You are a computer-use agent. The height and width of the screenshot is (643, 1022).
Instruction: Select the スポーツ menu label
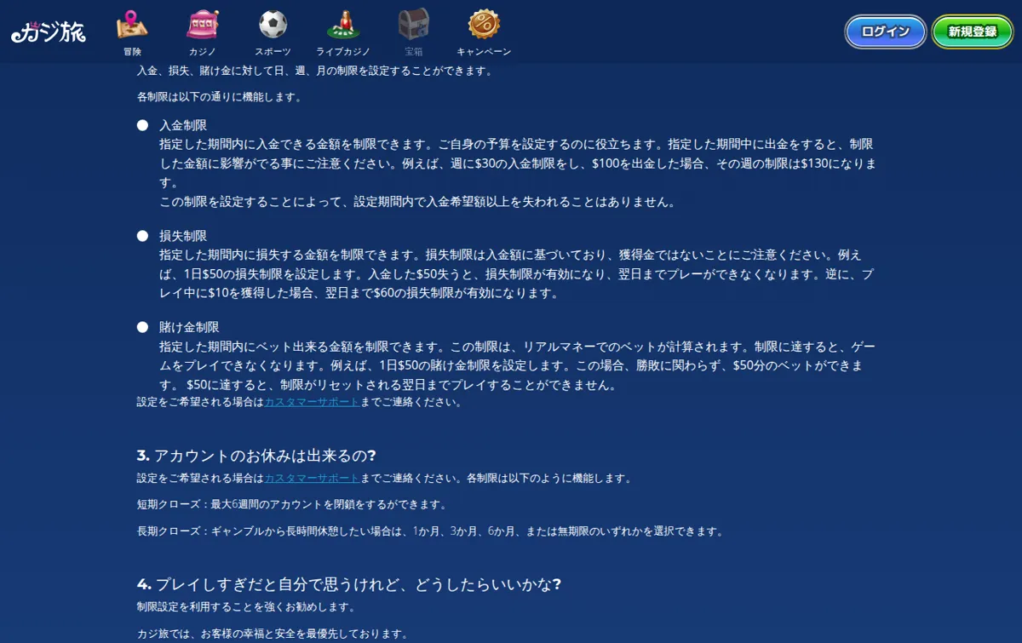tap(273, 52)
